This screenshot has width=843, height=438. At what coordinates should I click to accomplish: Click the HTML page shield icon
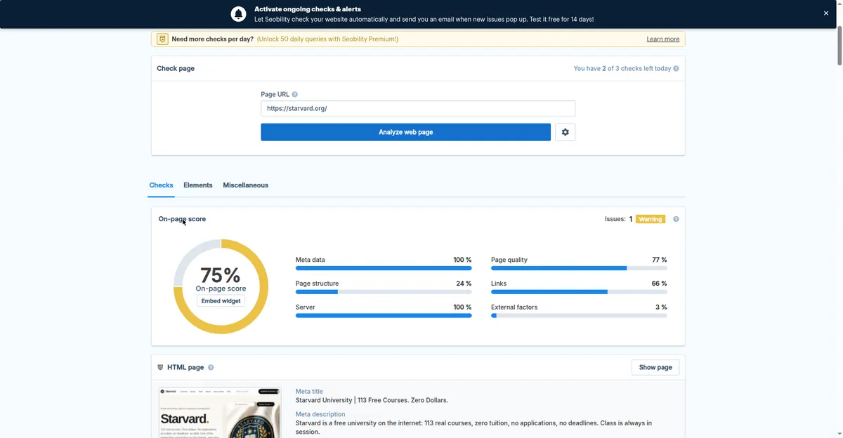point(160,367)
